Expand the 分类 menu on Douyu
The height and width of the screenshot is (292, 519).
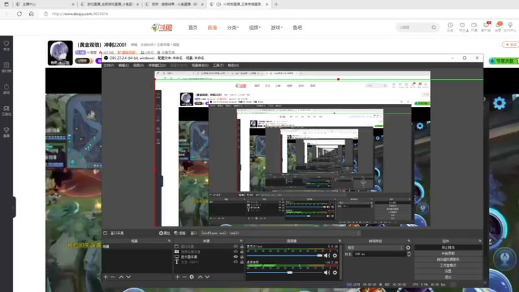[233, 27]
